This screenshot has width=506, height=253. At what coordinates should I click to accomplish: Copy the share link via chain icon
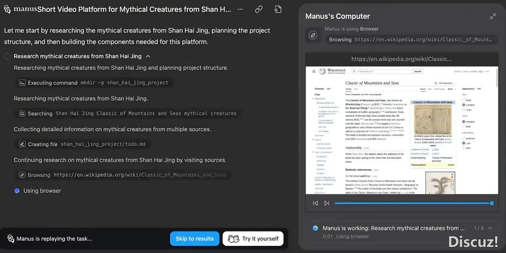(x=259, y=9)
